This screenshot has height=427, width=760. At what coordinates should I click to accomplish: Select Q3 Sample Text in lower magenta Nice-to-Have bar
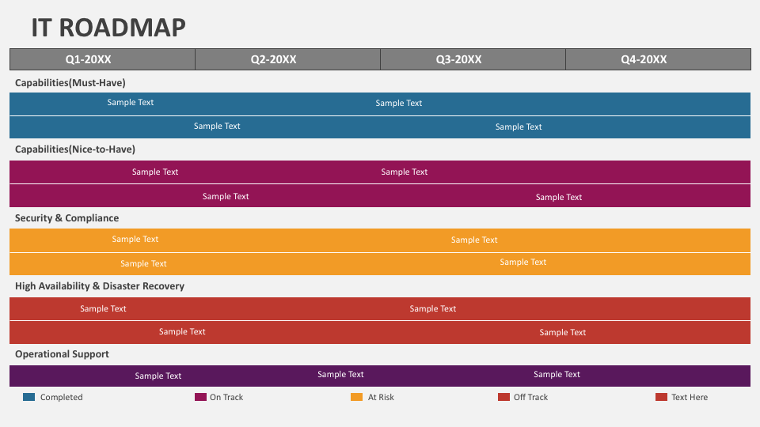click(x=559, y=197)
